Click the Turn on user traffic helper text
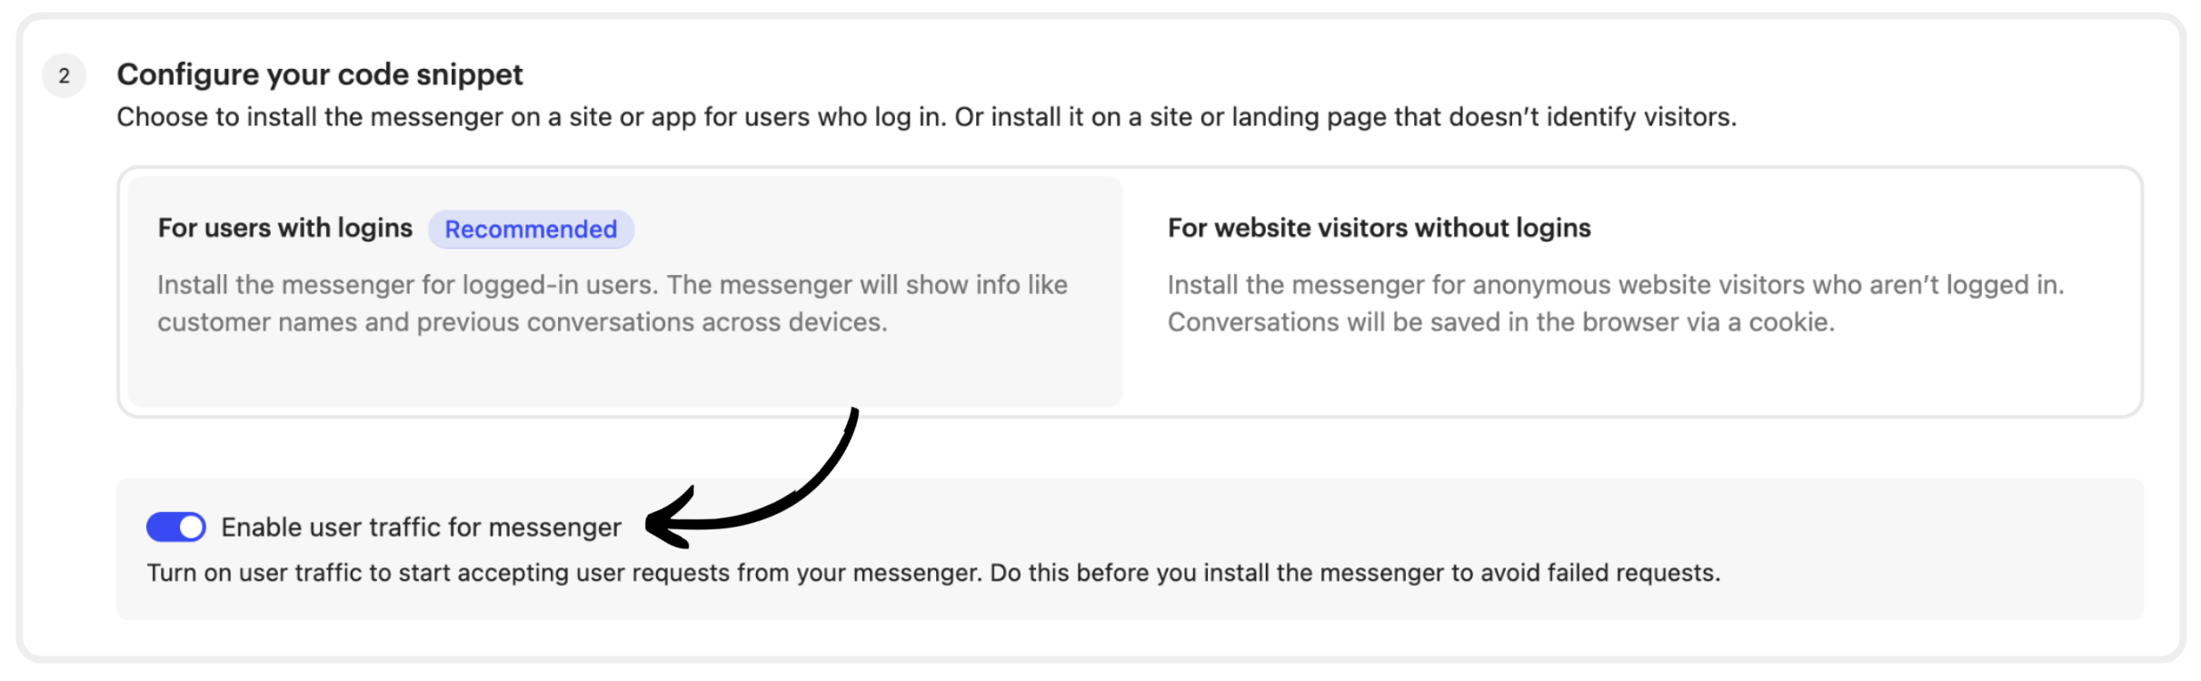2201x681 pixels. click(933, 573)
